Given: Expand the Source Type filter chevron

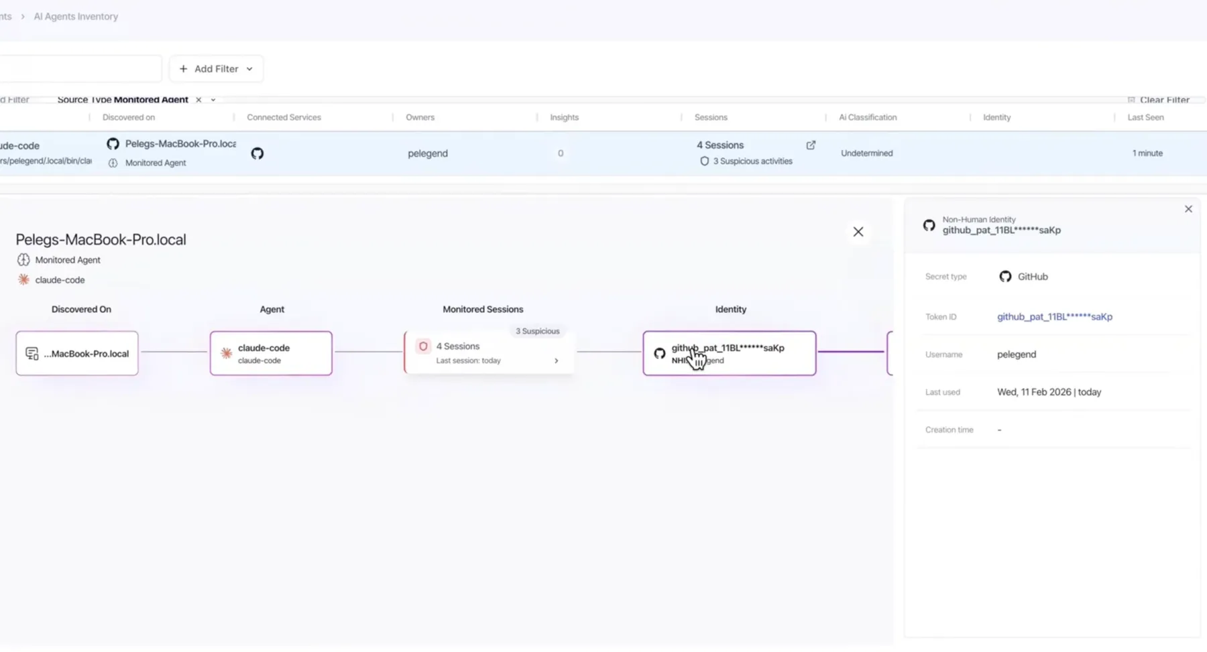Looking at the screenshot, I should [x=213, y=100].
